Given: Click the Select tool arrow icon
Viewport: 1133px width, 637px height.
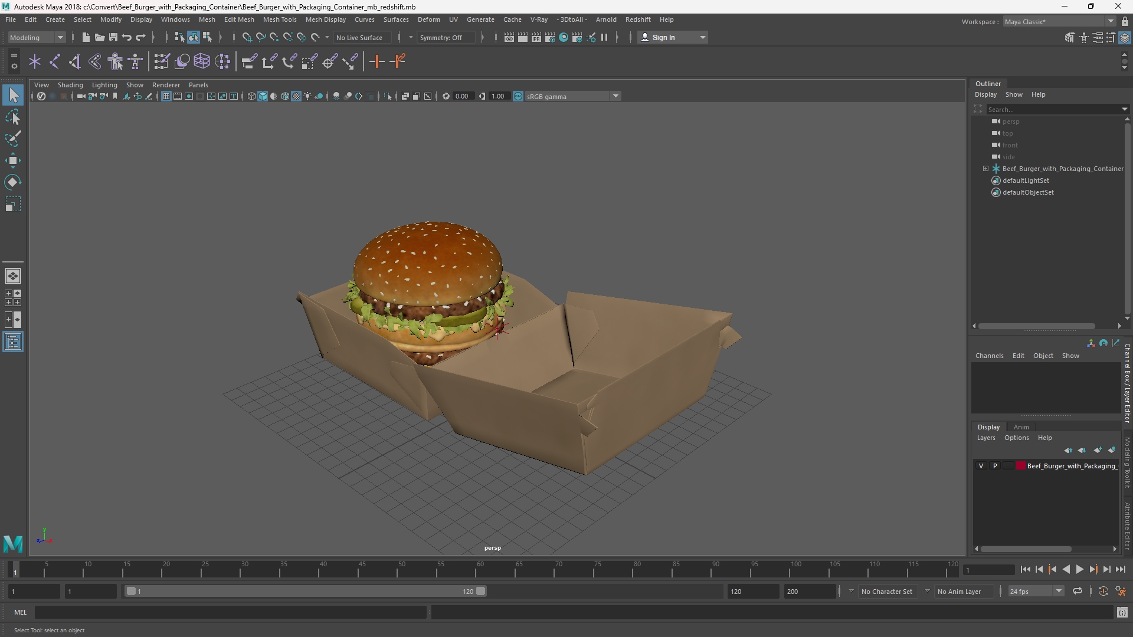Looking at the screenshot, I should pos(13,95).
